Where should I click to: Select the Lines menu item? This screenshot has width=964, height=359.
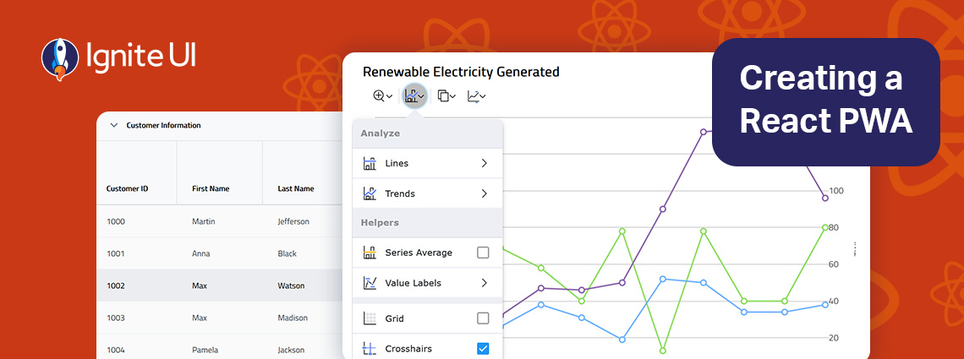427,163
